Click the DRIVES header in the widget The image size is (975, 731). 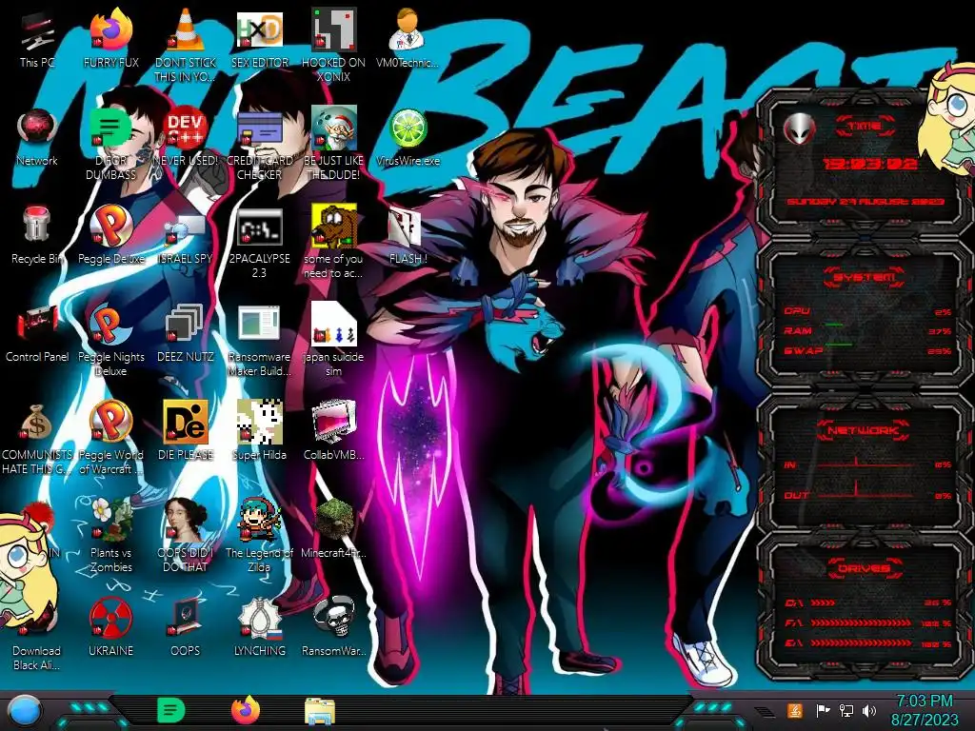[x=865, y=568]
